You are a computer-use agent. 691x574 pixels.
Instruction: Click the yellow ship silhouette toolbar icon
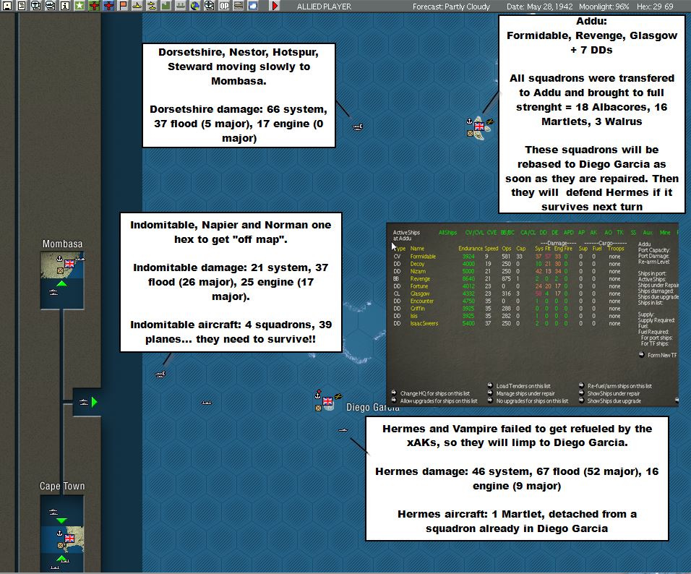pyautogui.click(x=137, y=6)
